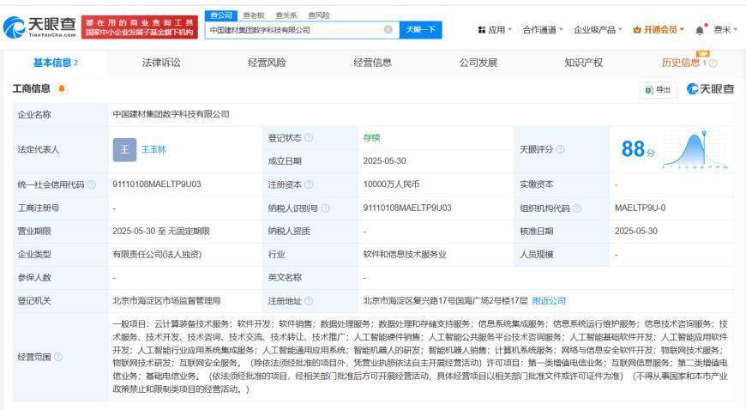Open the 开通会员 dropdown
746x410 pixels.
659,29
